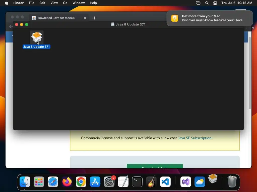Click the browser three-dot menu icon

click(246, 27)
